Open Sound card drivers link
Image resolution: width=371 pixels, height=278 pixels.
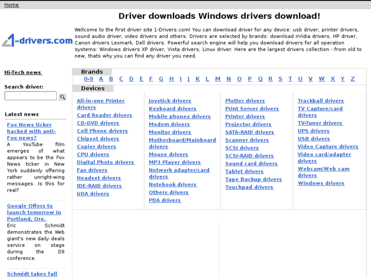pos(251,164)
